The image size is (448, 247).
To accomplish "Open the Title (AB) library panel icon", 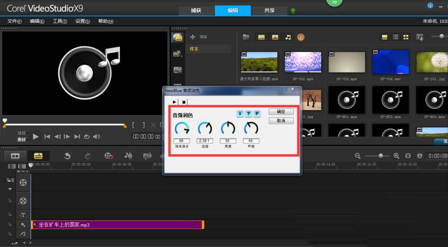I will pos(177,70).
